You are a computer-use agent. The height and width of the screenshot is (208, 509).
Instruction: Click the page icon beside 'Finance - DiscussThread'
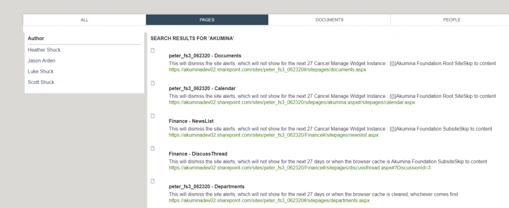point(153,148)
